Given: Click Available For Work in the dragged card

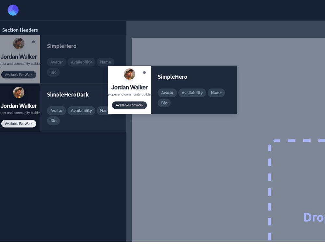Looking at the screenshot, I should [129, 105].
